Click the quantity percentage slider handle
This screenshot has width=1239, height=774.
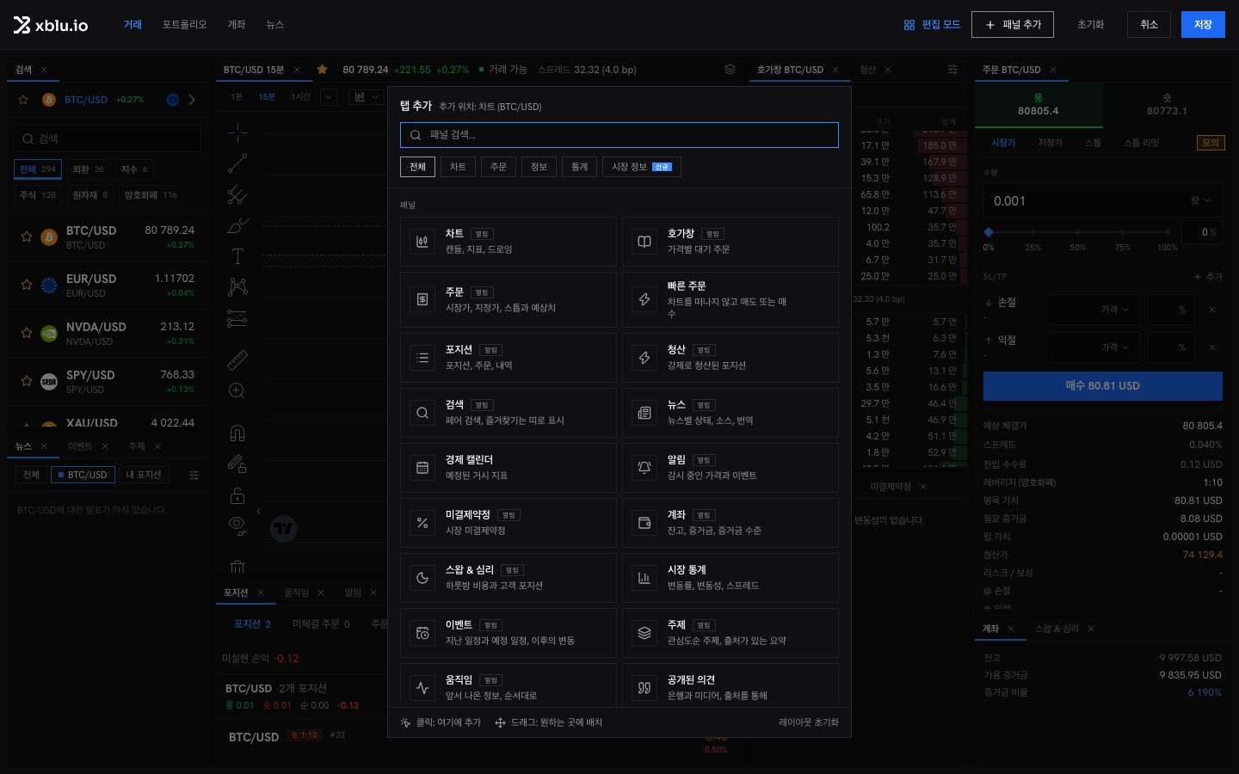(x=989, y=232)
